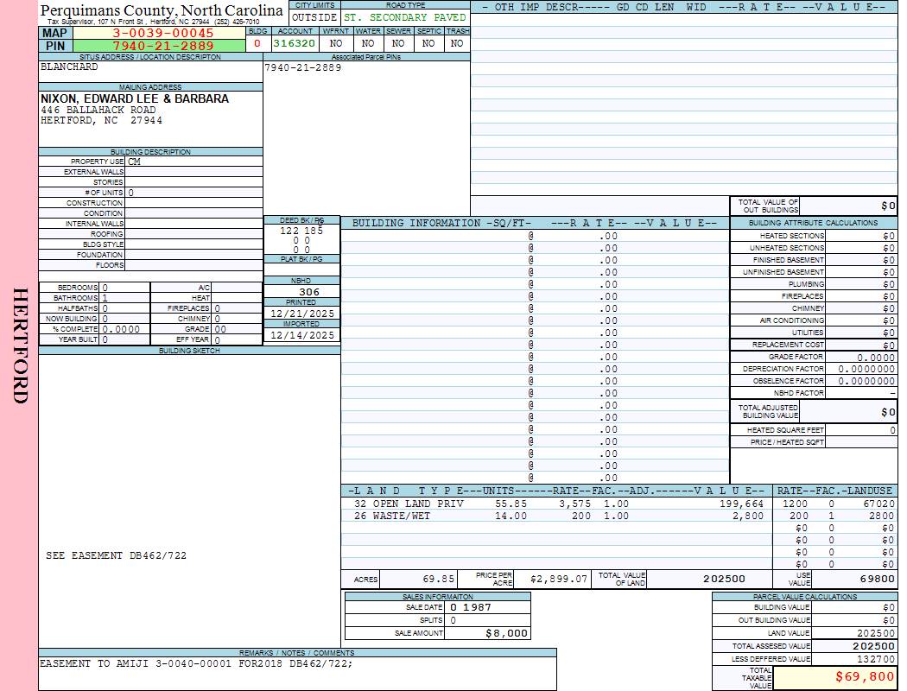This screenshot has width=907, height=691.
Task: Select the ROAD TYPE secondary paved field
Action: click(404, 17)
